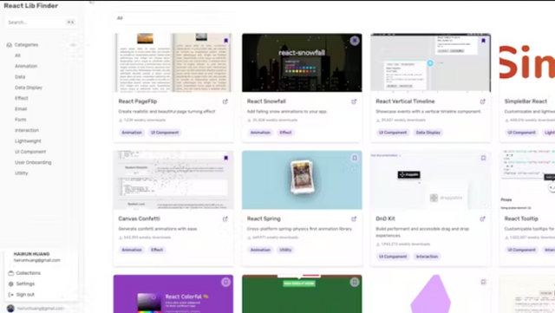
Task: Click UI Component tag on React PageFlip card
Action: tap(165, 133)
